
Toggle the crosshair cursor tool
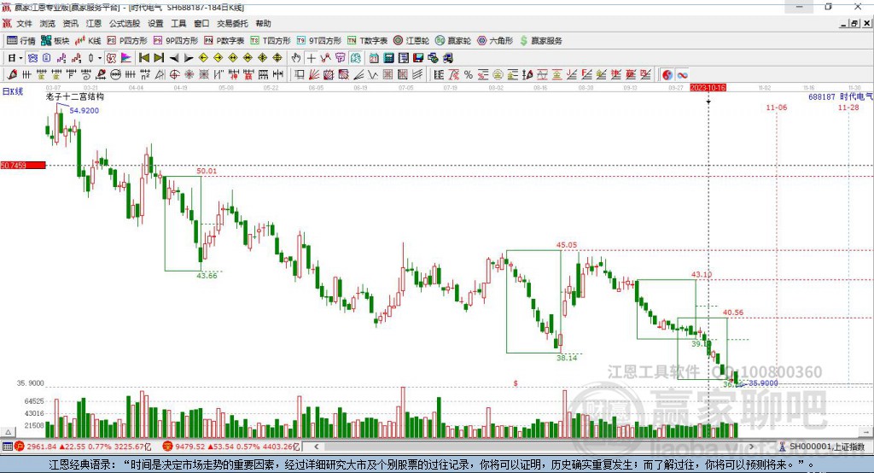pos(311,58)
